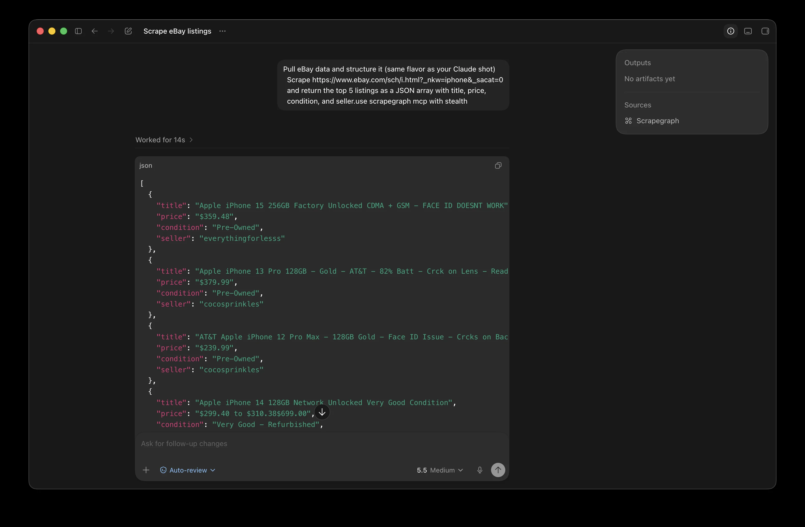Go forward with the right arrow
Screen dimensions: 805x527
111,31
